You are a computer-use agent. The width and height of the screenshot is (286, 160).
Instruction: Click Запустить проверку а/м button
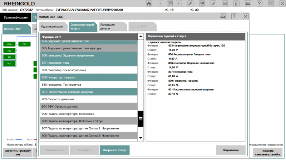tap(18, 153)
